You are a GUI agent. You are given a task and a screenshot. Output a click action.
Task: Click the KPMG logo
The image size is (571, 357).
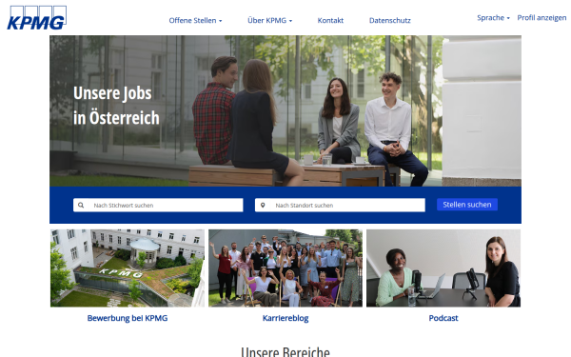pyautogui.click(x=37, y=17)
